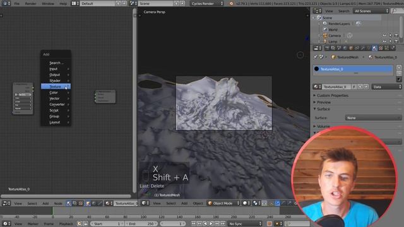The image size is (404, 227).
Task: Open Shader submenu in Add menu
Action: [56, 81]
